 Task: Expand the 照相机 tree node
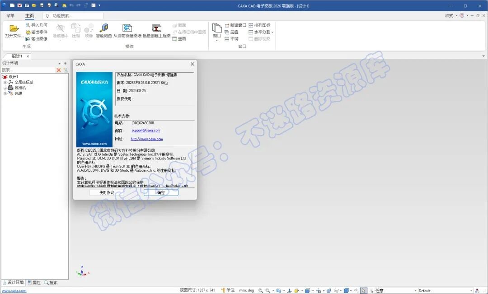(x=5, y=88)
